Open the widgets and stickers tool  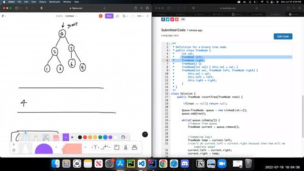134,147
